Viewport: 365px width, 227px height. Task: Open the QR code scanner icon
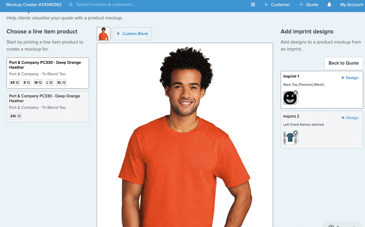pyautogui.click(x=253, y=5)
